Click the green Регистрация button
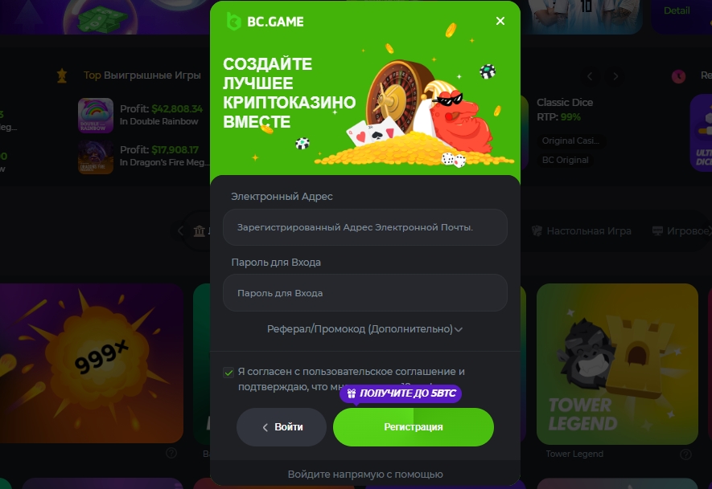This screenshot has width=712, height=489. tap(414, 427)
